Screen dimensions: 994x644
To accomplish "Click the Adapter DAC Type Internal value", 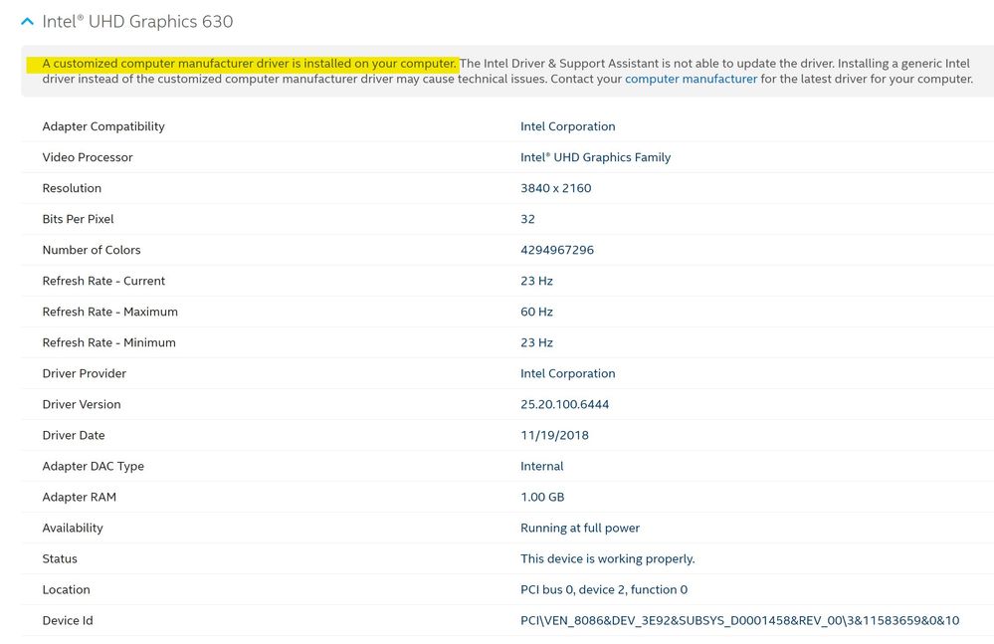I will click(542, 467).
